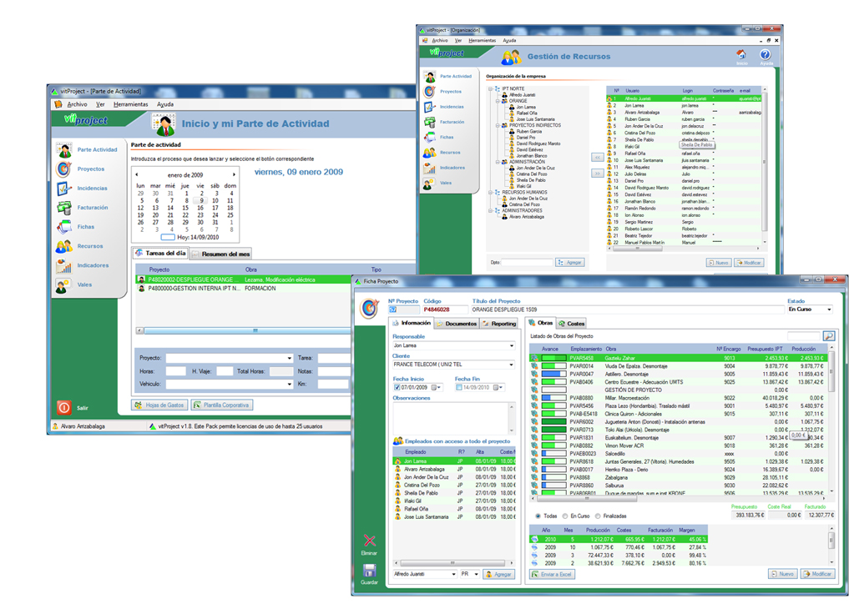
Task: Open the Responsable Jon Larrea dropdown
Action: click(x=454, y=345)
